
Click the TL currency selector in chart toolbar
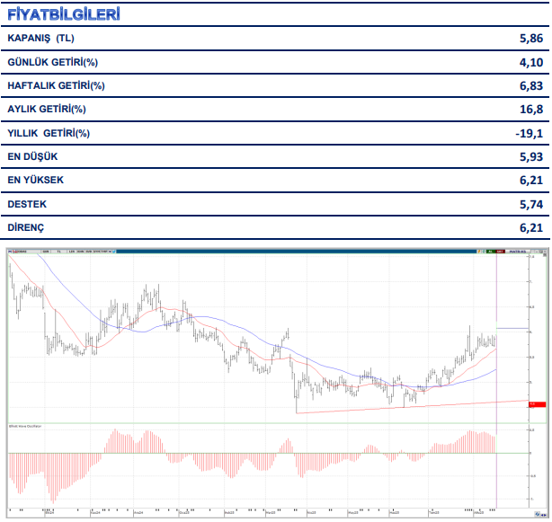pos(59,252)
